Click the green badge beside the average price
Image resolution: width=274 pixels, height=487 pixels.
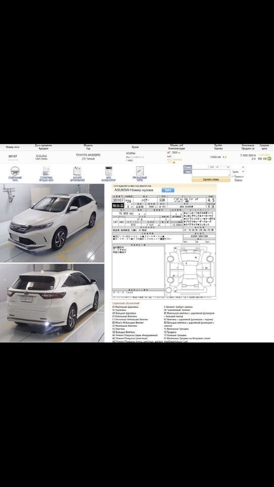coord(269,159)
